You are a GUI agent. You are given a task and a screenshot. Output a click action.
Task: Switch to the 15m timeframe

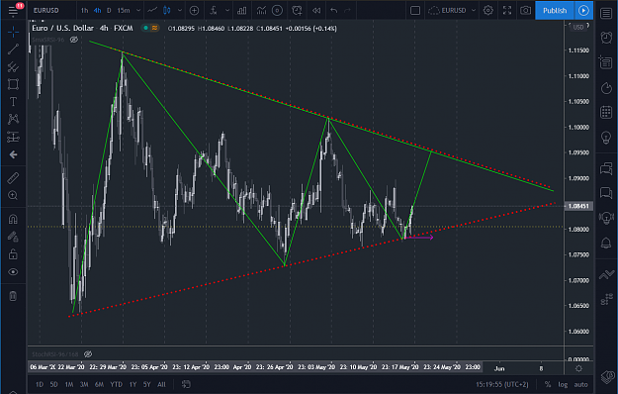click(x=124, y=11)
